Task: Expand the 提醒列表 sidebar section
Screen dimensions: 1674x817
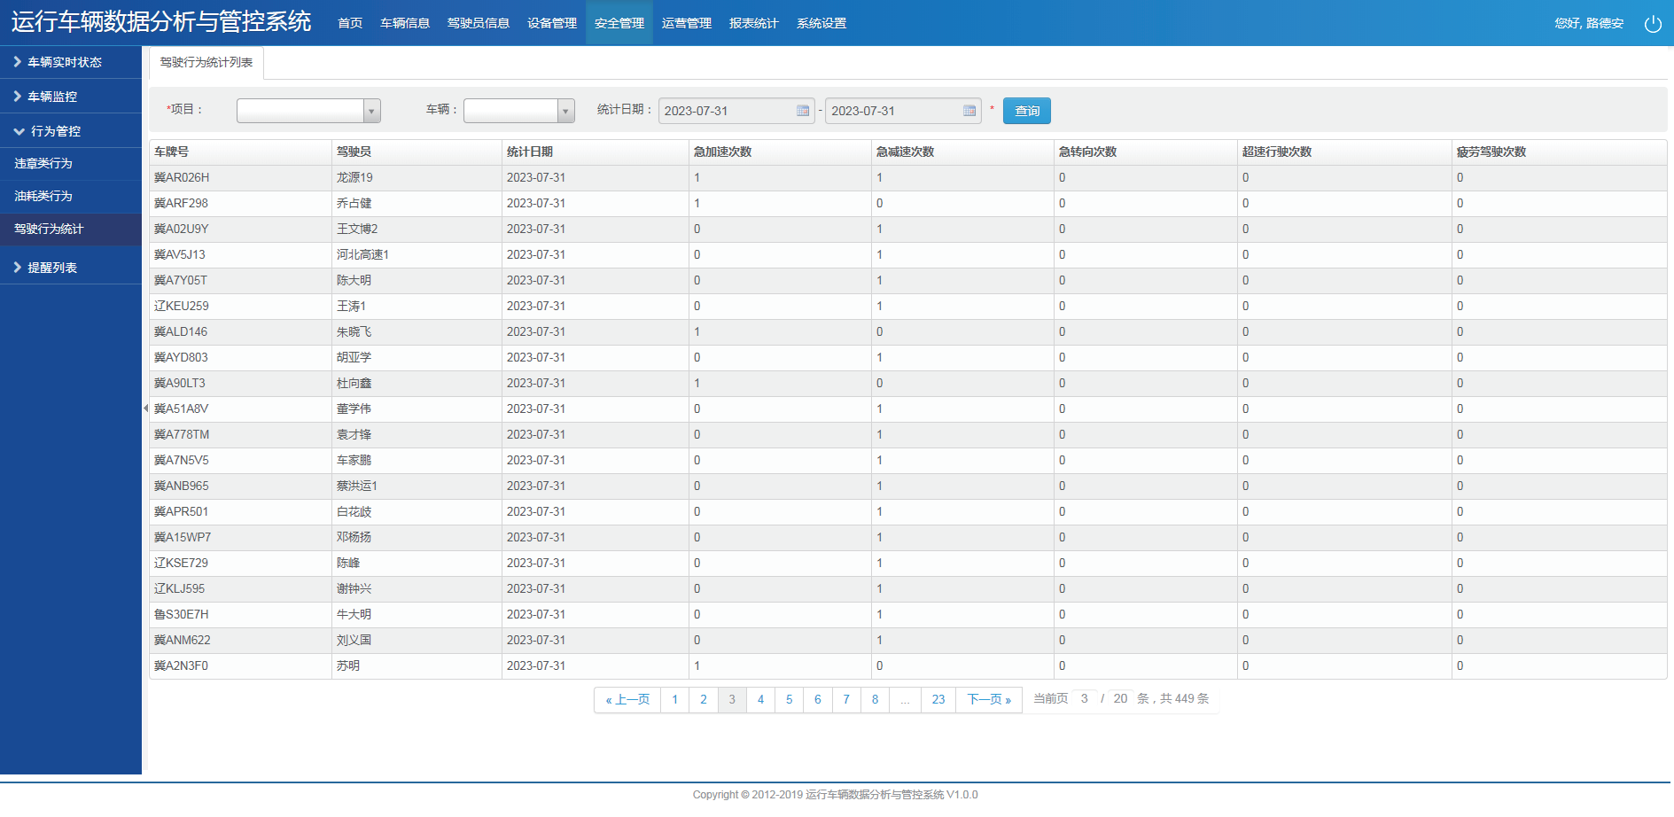Action: click(53, 268)
